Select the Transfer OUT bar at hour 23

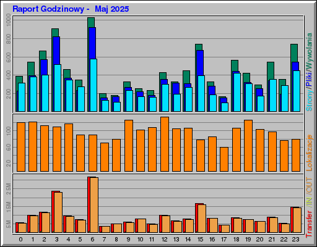click(297, 220)
